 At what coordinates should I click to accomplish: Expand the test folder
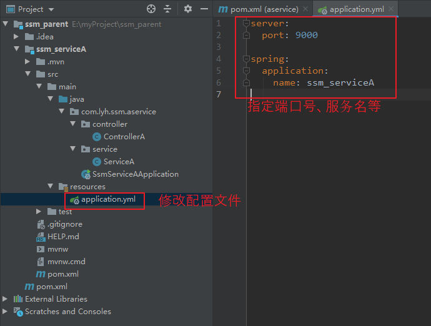tap(39, 211)
